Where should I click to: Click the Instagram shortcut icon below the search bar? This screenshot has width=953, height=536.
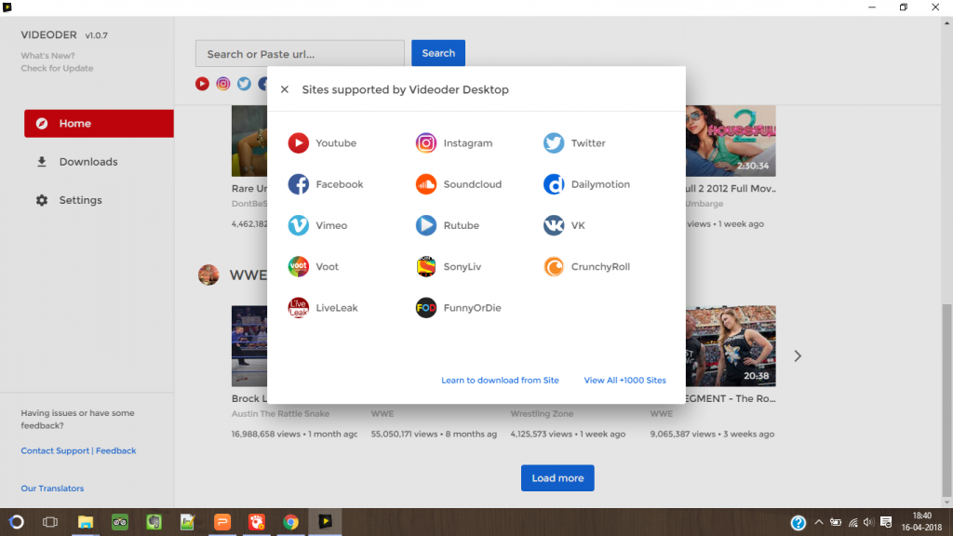[223, 84]
